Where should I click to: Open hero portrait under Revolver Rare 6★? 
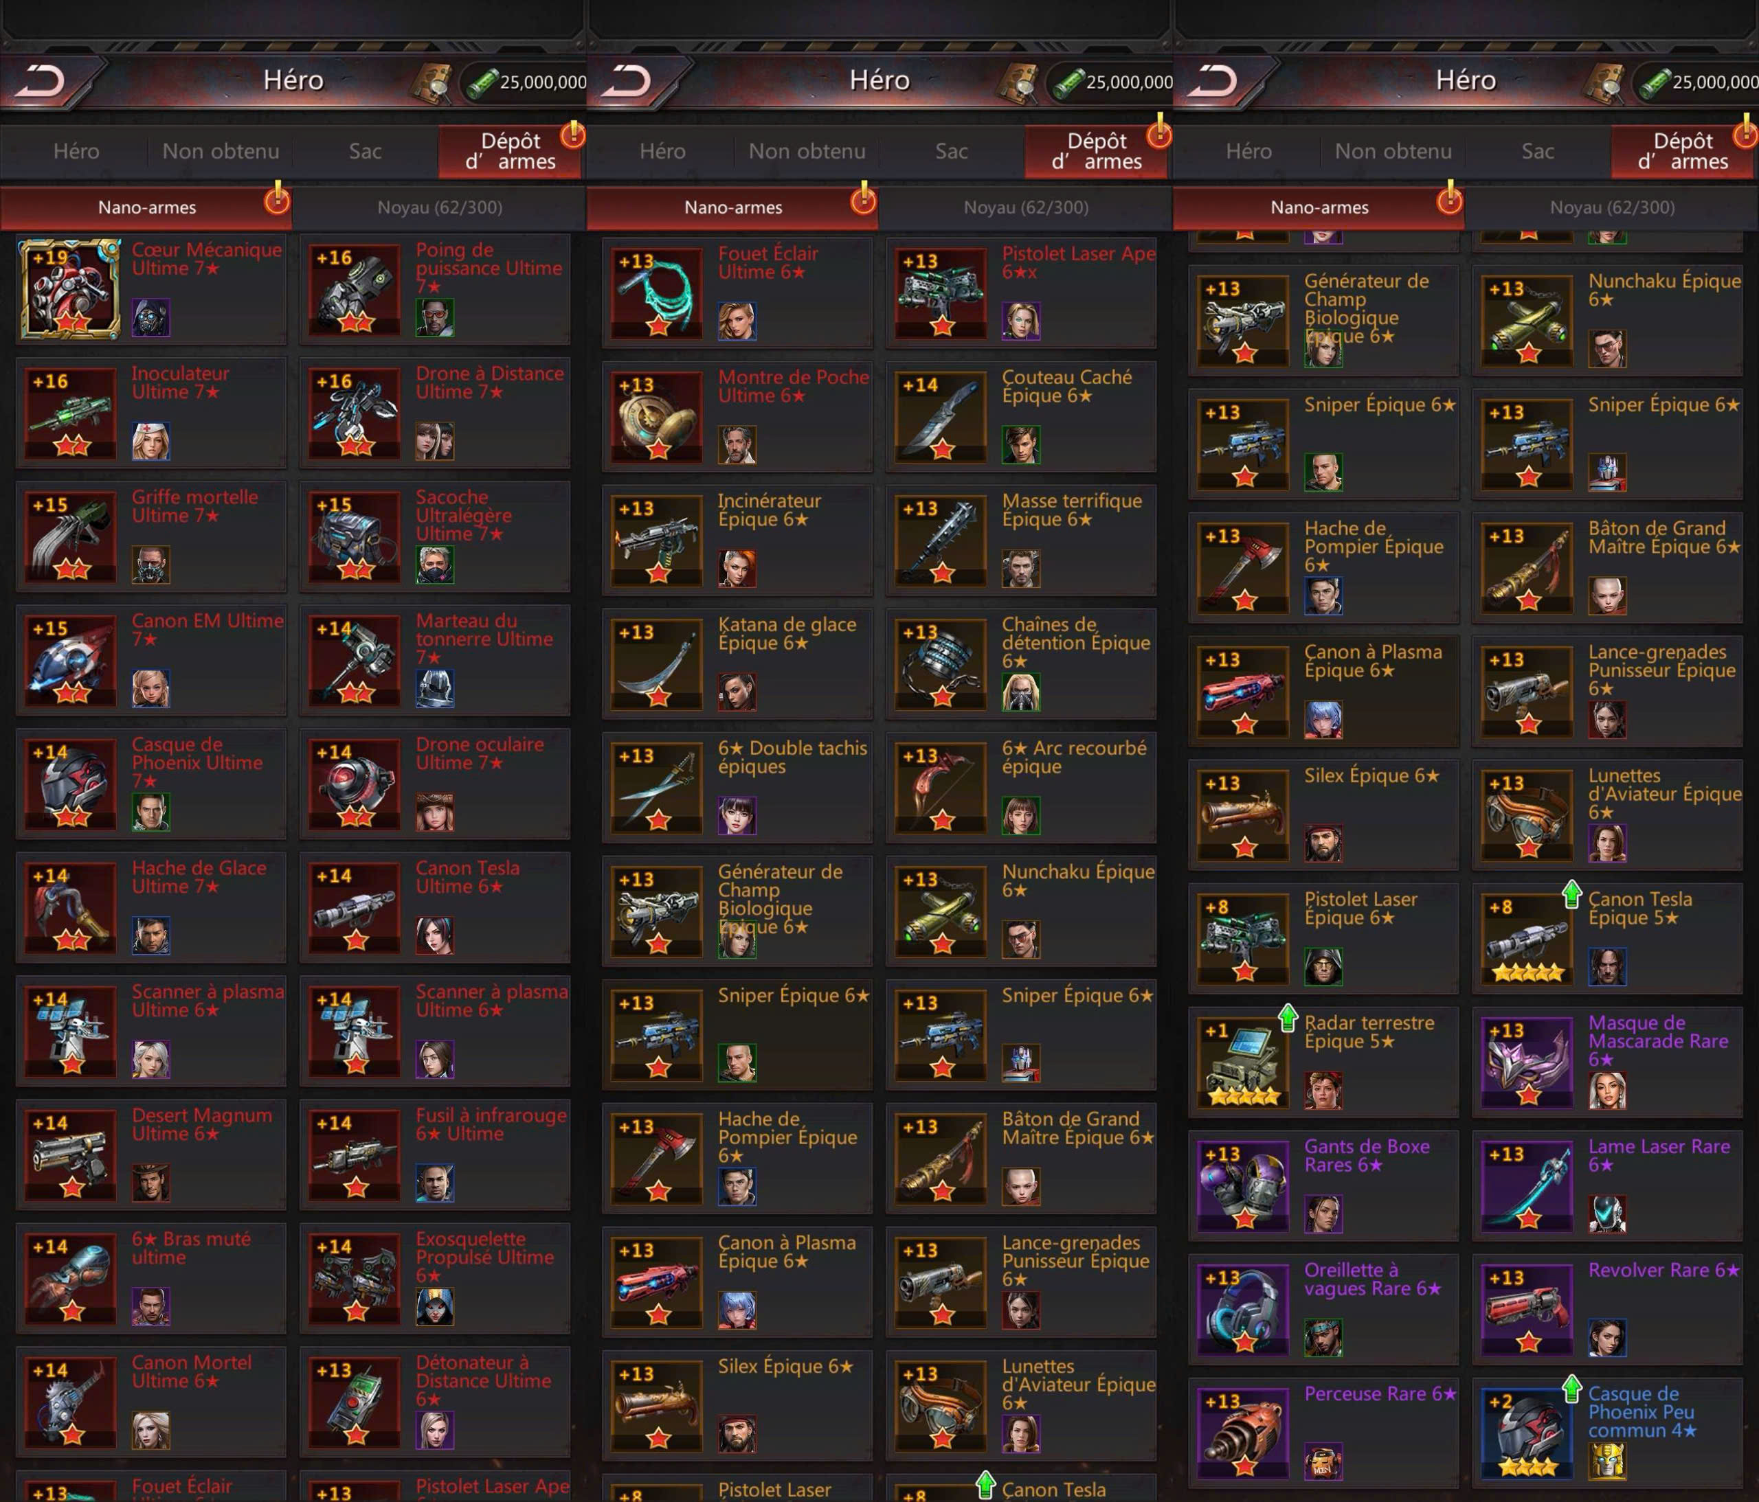[1607, 1339]
